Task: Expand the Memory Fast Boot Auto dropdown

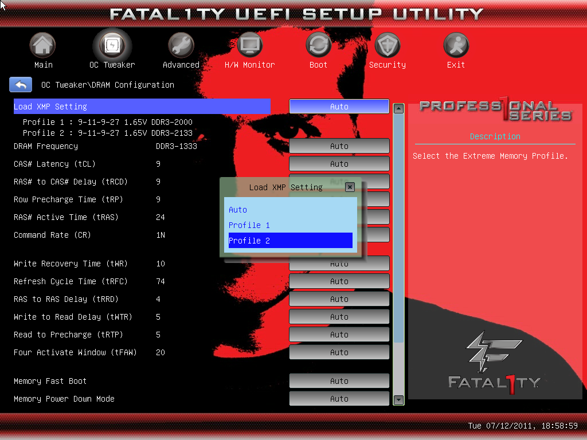Action: pyautogui.click(x=339, y=381)
